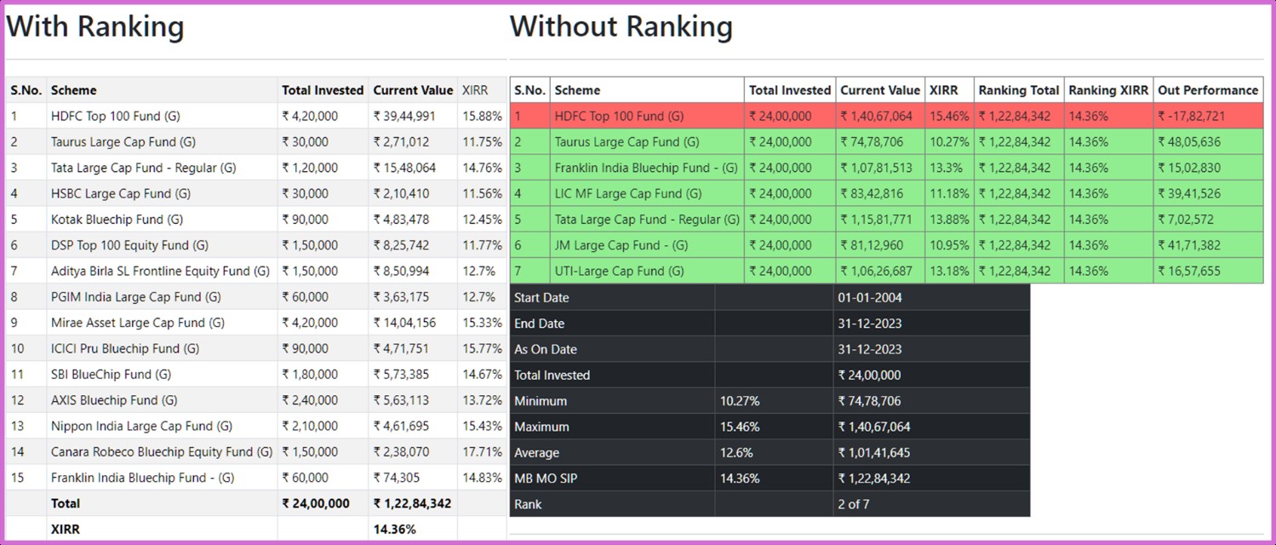Click the Ranking Total column header
Image resolution: width=1276 pixels, height=545 pixels.
tap(1018, 90)
